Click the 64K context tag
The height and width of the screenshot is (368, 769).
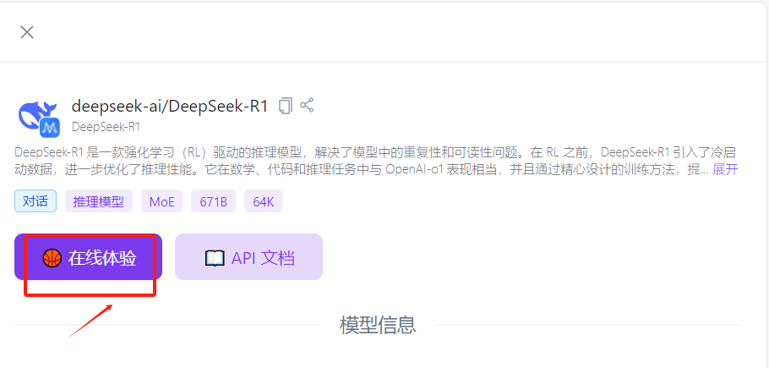coord(264,201)
